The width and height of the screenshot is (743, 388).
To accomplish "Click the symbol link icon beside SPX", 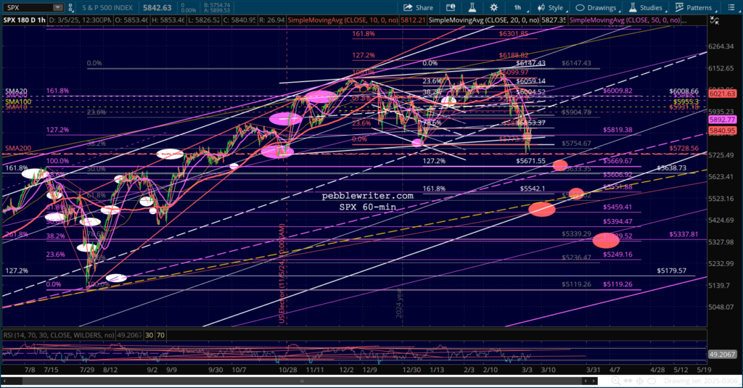I will pos(70,7).
